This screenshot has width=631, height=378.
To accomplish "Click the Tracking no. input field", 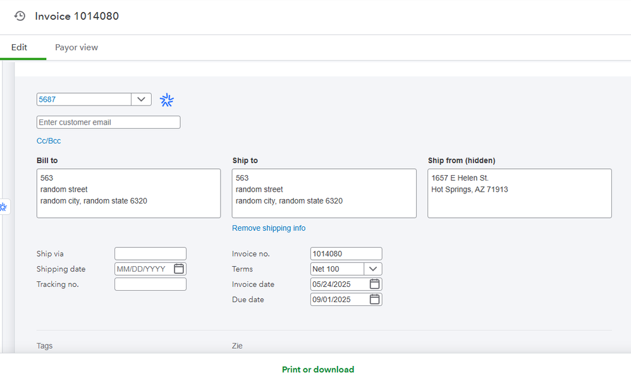I will 150,284.
